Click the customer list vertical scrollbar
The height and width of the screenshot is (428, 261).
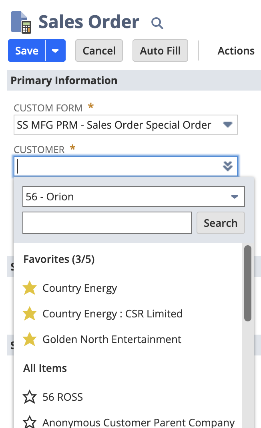[x=248, y=283]
